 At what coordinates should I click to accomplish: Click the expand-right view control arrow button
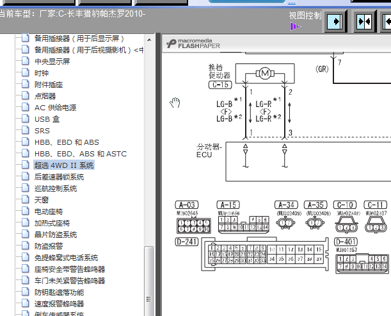tap(335, 22)
